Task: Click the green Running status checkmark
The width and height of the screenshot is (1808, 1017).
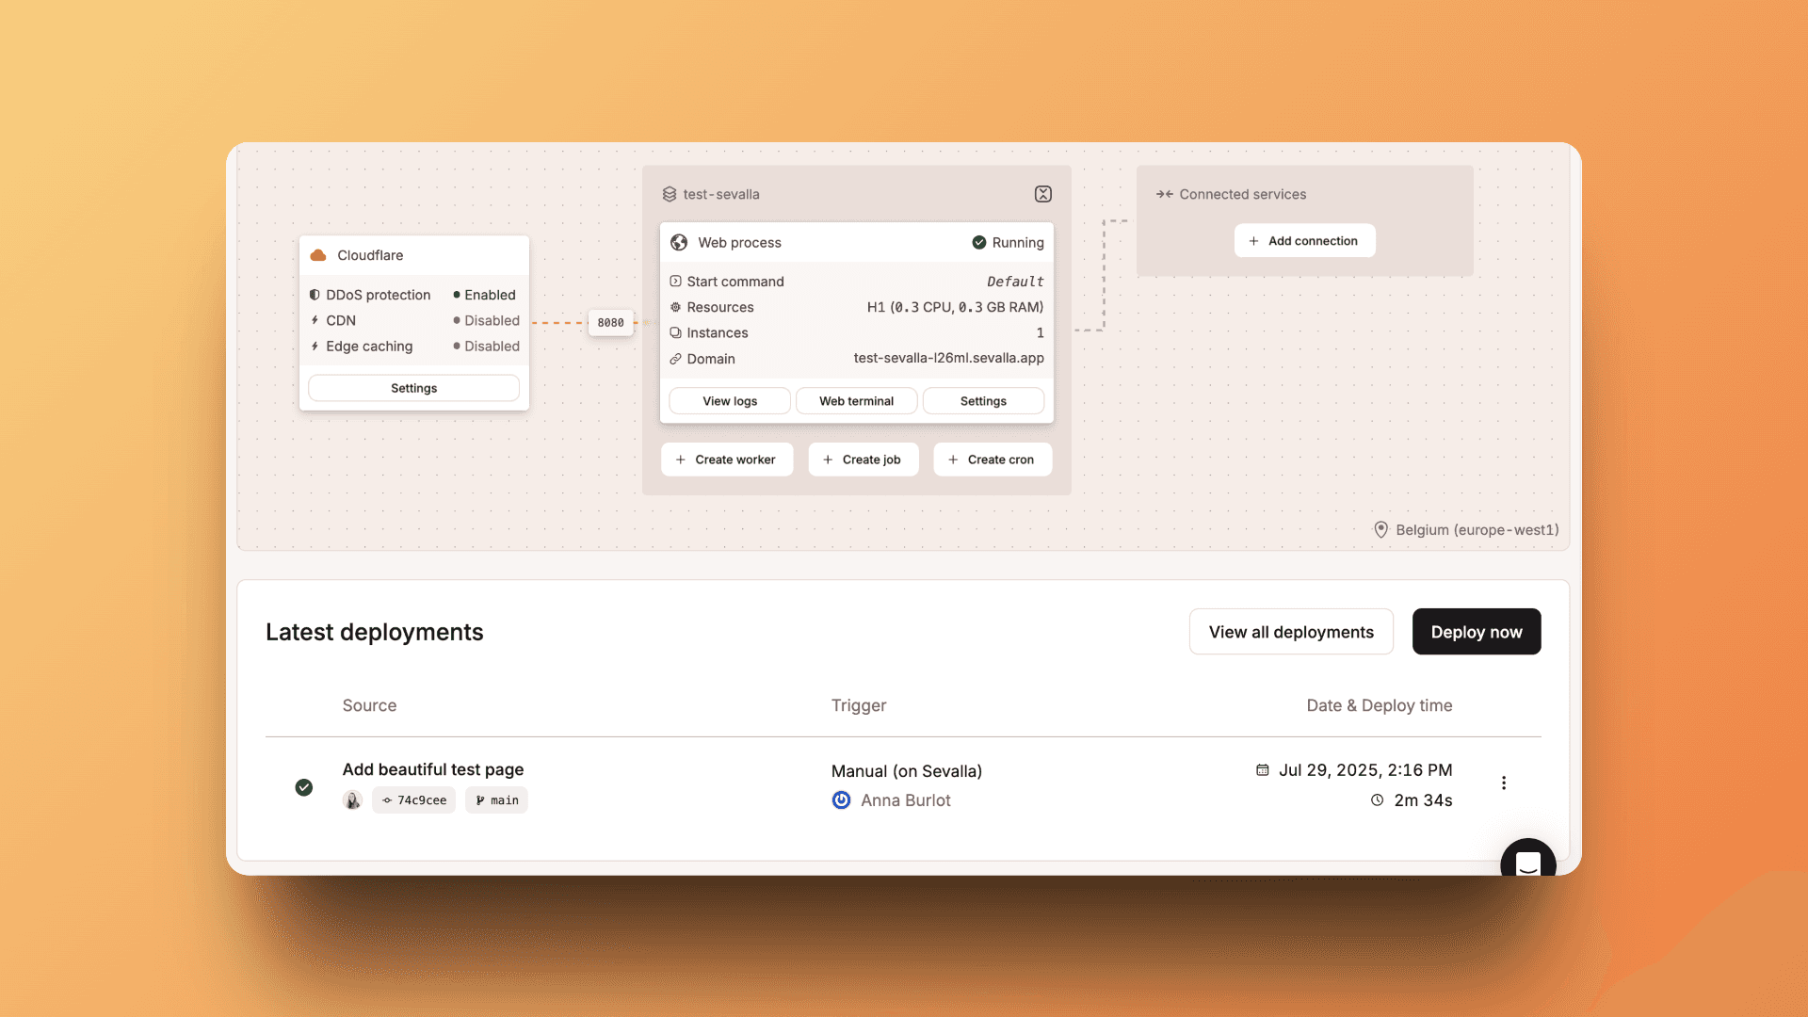Action: (x=979, y=242)
